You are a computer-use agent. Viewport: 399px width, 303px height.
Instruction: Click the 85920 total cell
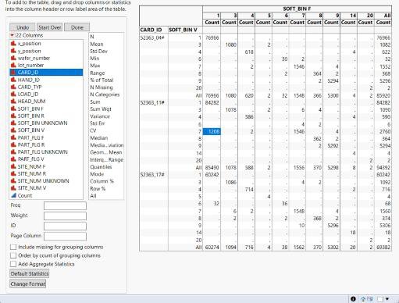click(383, 95)
